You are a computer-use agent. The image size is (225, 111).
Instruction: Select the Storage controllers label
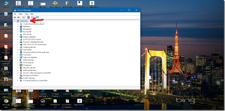30,75
